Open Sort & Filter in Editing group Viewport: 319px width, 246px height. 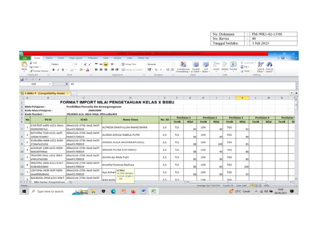coord(261,65)
